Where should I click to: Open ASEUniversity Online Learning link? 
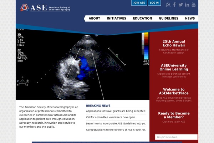[x=174, y=67]
